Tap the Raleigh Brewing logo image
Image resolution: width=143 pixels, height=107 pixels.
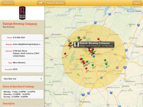22,13
